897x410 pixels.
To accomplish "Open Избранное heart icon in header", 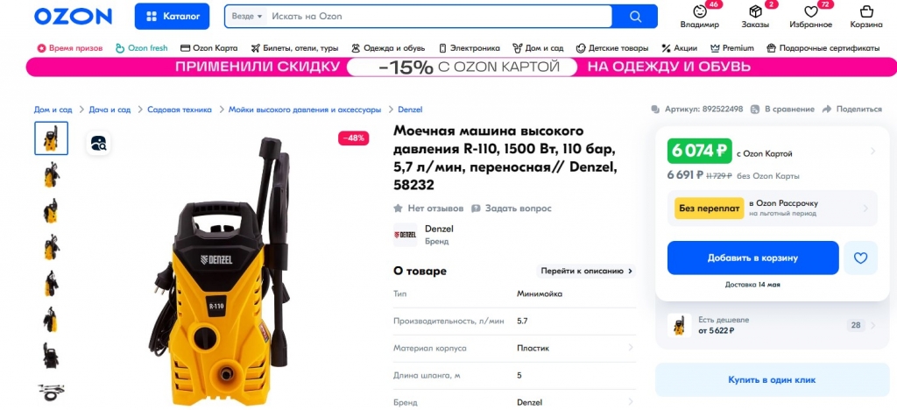I will (810, 12).
